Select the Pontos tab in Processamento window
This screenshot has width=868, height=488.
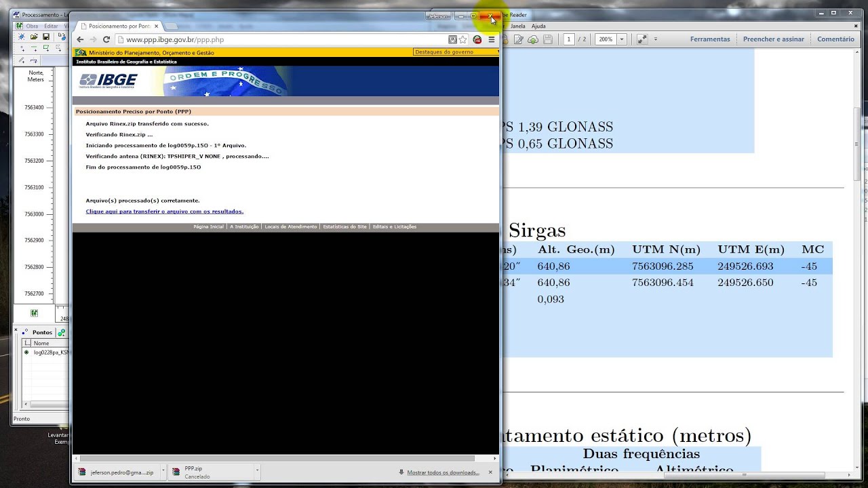tap(37, 333)
